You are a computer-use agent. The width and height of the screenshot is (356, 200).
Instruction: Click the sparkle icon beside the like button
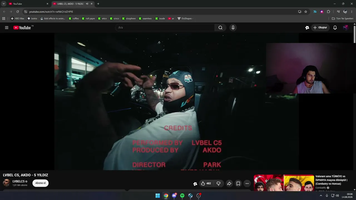(195, 184)
